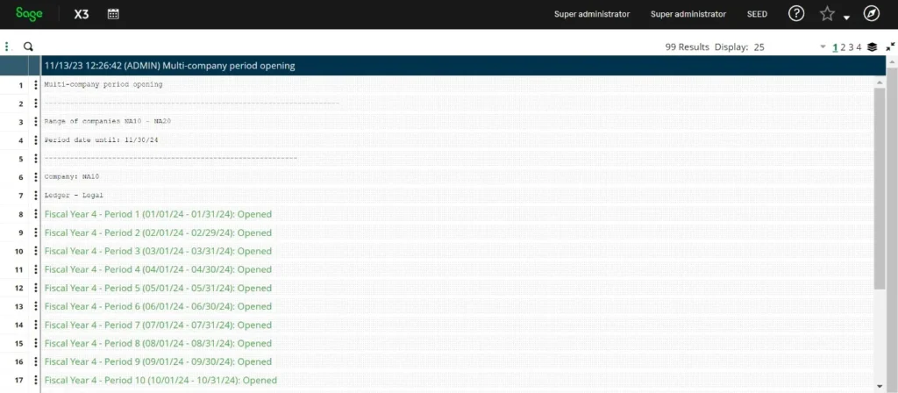The width and height of the screenshot is (898, 393).
Task: Click the scrollbar down arrow
Action: point(880,386)
